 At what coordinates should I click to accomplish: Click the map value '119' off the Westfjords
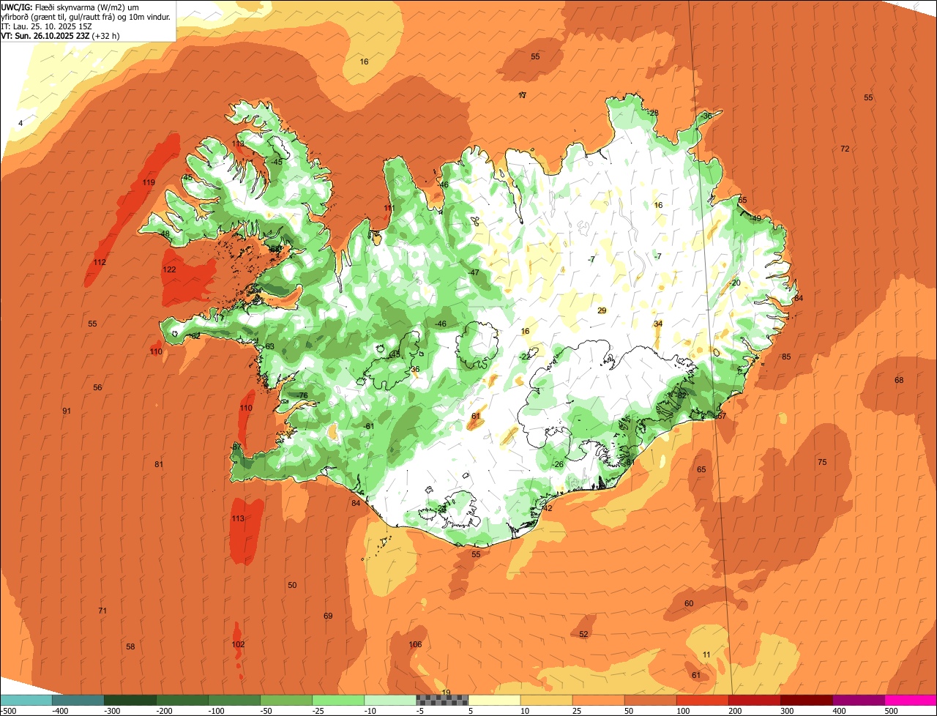pos(149,182)
